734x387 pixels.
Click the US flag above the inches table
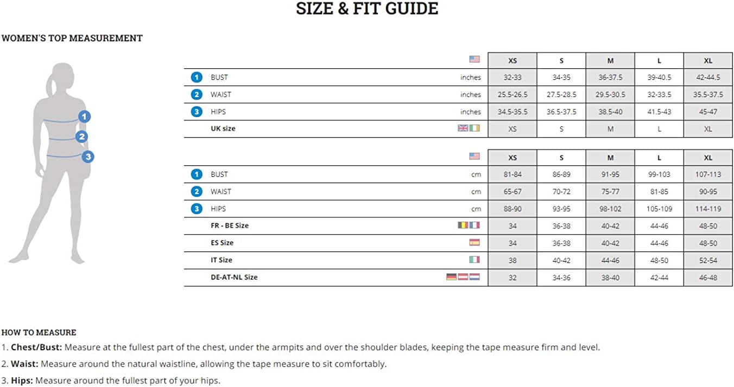(x=474, y=59)
